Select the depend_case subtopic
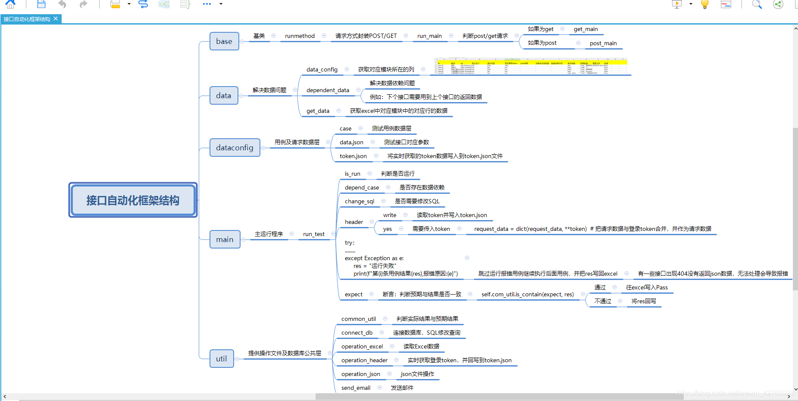The height and width of the screenshot is (401, 798). pos(362,188)
